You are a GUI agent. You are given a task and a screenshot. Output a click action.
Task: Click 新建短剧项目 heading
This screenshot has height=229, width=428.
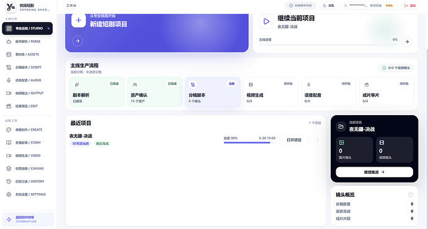pos(109,24)
